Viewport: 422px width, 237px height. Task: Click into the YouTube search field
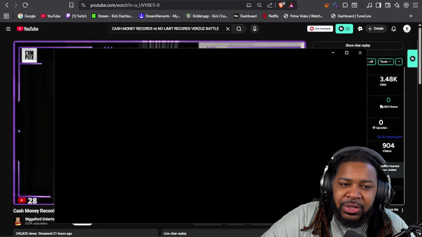[x=165, y=29]
